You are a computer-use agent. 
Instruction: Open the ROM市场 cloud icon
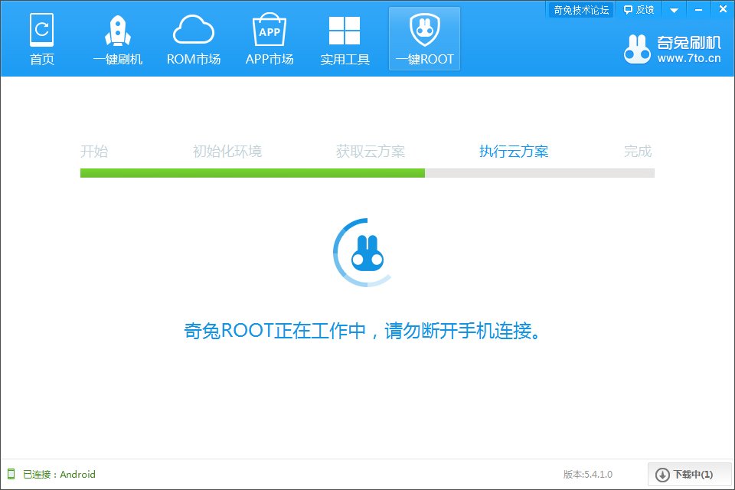click(194, 31)
